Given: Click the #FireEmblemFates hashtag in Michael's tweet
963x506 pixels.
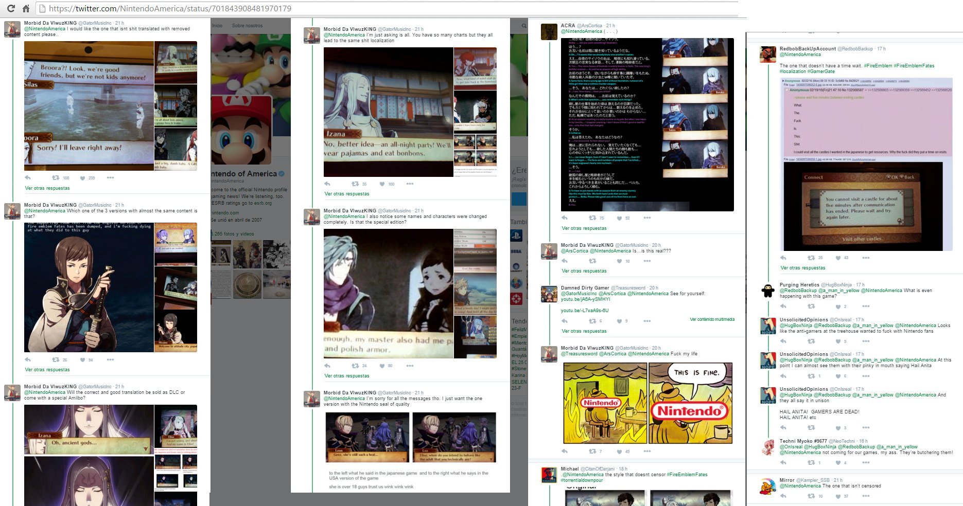Looking at the screenshot, I should click(x=687, y=475).
